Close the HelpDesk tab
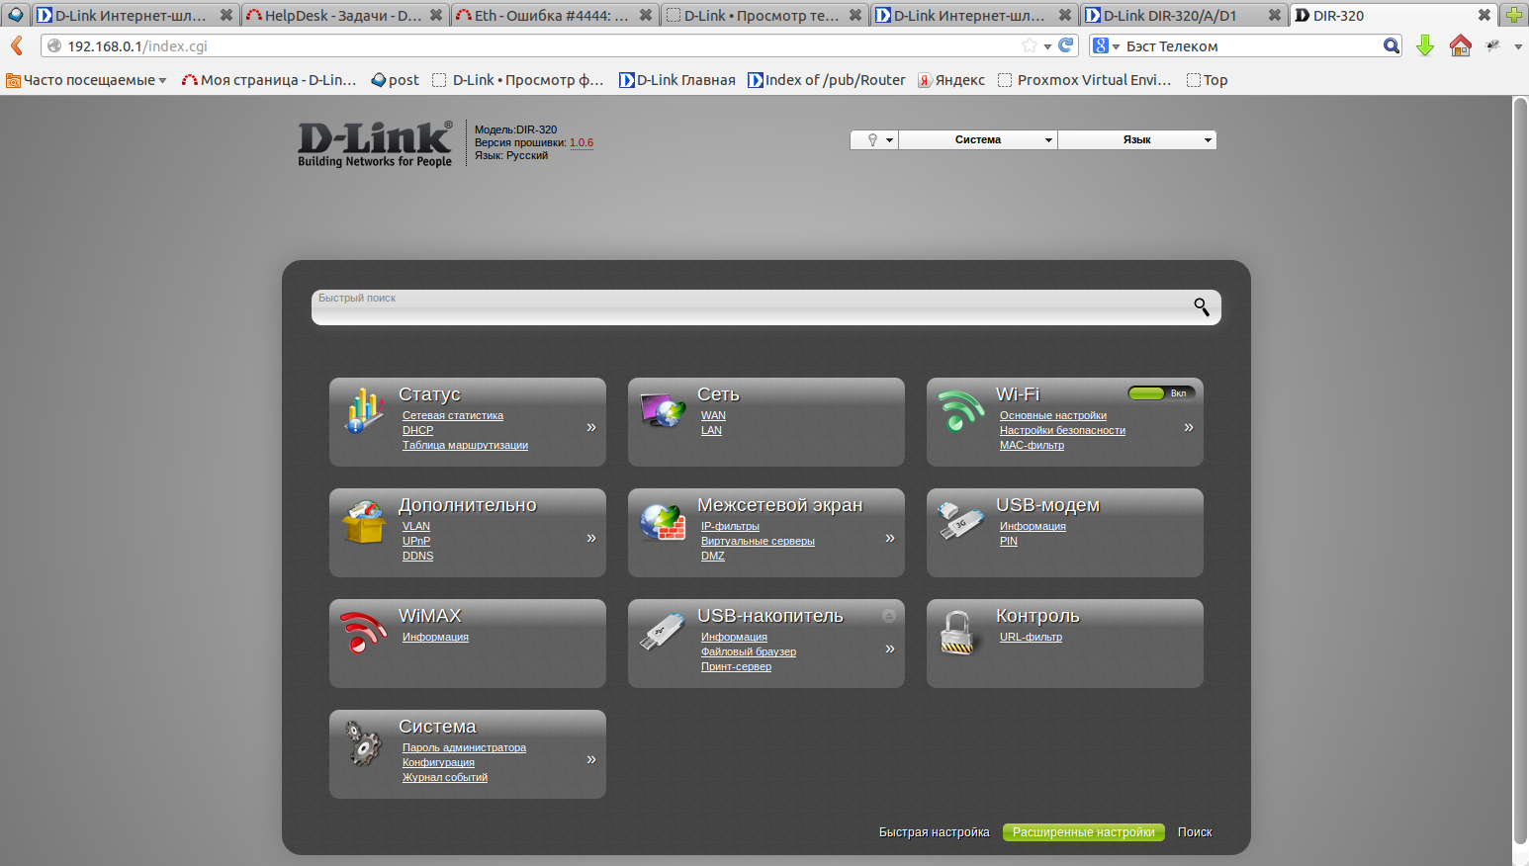 pyautogui.click(x=436, y=15)
